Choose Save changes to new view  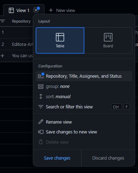tap(84, 132)
